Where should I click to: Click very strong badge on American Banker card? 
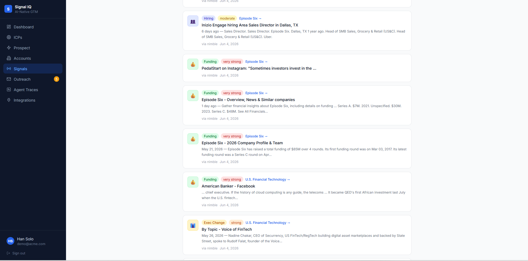[x=232, y=180]
